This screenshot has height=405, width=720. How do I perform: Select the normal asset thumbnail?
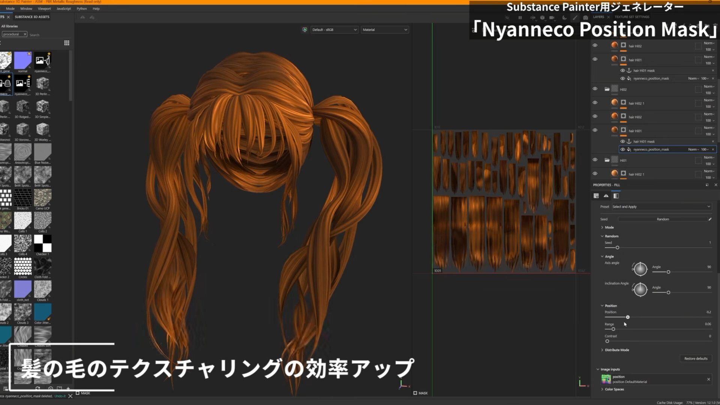tap(23, 60)
